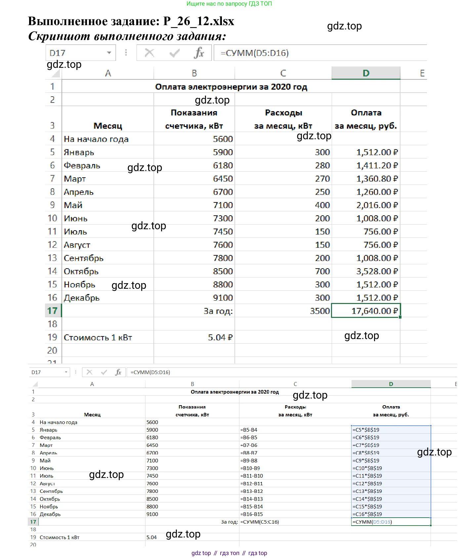Click the "Сентябрь" cell in the top sheet
Viewport: 459px width, 558px height.
pos(108,258)
